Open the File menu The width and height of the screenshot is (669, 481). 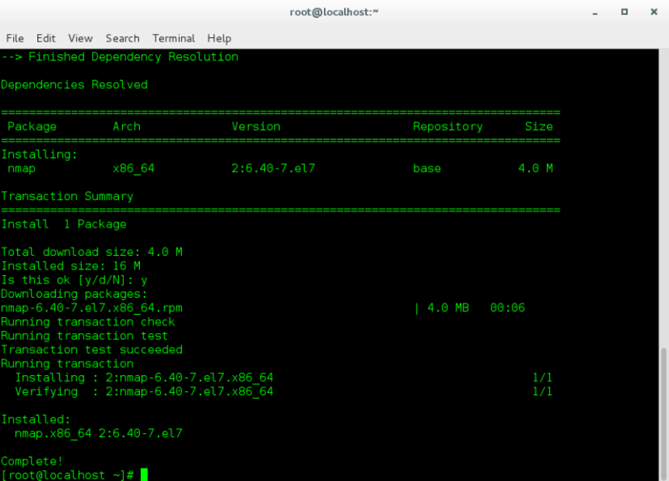pos(15,38)
